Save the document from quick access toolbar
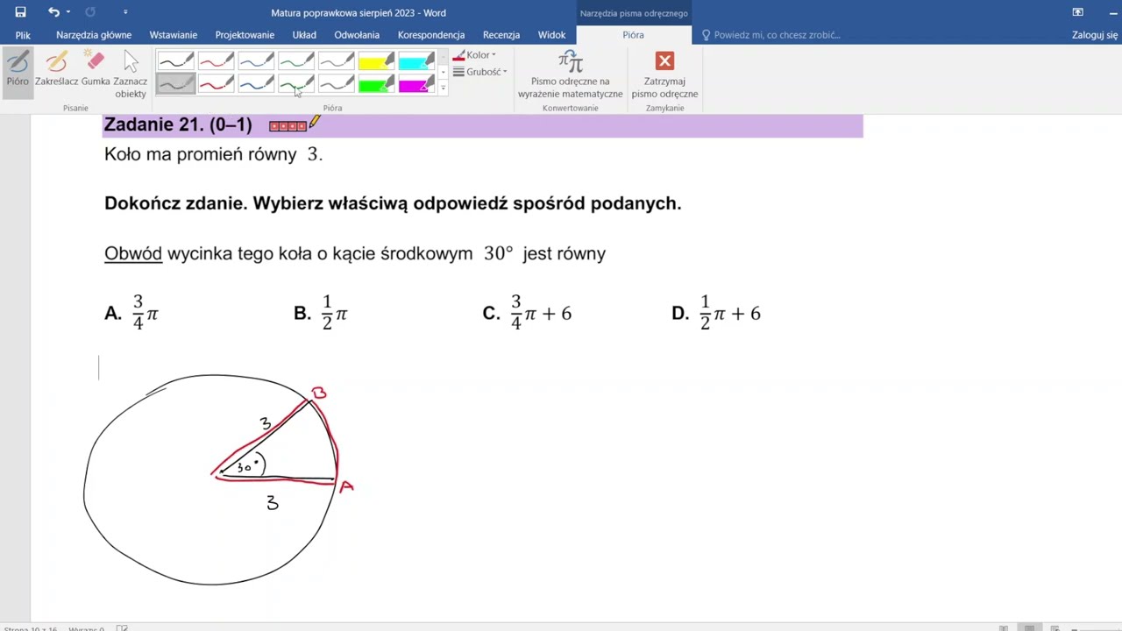 pyautogui.click(x=20, y=12)
